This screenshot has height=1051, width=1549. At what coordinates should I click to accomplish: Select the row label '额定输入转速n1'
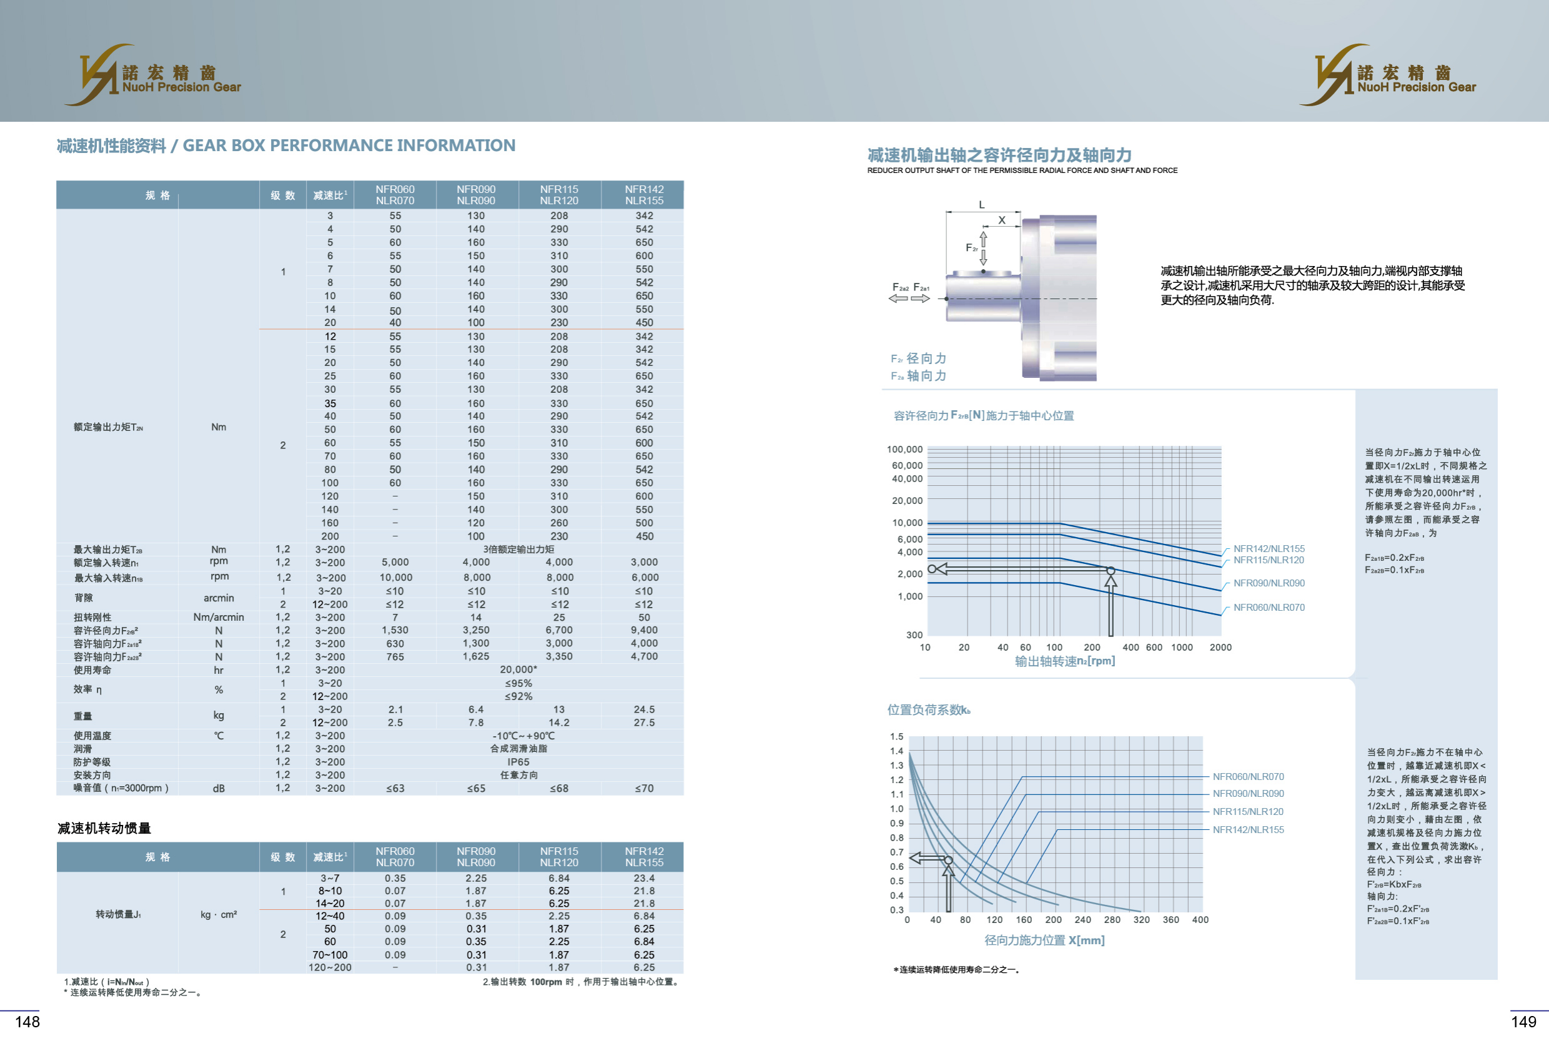pos(106,563)
